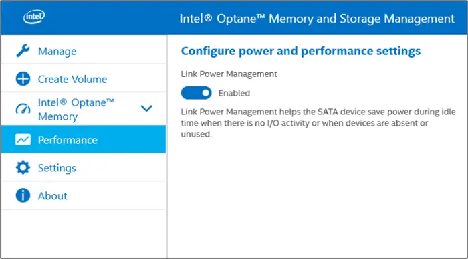Click the About info icon
Image resolution: width=468 pixels, height=259 pixels.
tap(23, 195)
